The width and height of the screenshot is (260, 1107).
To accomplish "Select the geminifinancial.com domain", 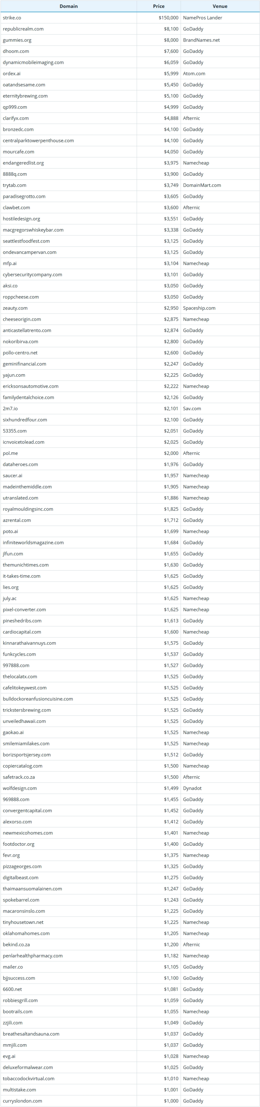I will (25, 364).
